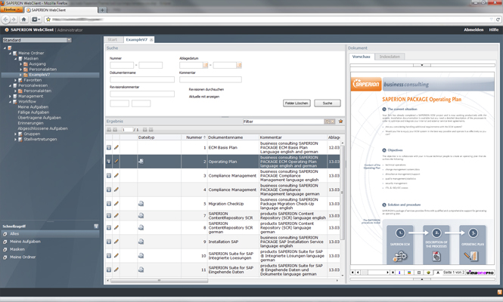Screen dimensions: 503x302
Task: Click the Revisionskommentar input field
Action: 142,94
